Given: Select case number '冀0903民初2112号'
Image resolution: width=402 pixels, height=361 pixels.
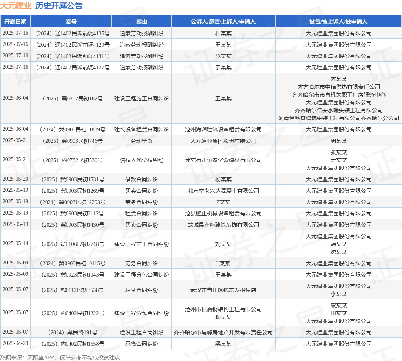Looking at the screenshot, I should [x=82, y=213].
